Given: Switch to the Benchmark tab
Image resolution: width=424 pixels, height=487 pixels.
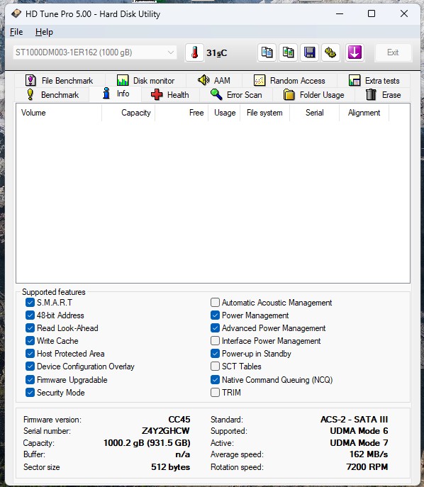Looking at the screenshot, I should (x=52, y=95).
